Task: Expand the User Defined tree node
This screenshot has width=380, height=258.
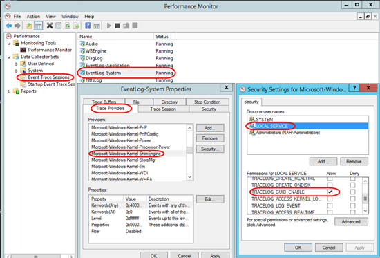Action: 17,64
